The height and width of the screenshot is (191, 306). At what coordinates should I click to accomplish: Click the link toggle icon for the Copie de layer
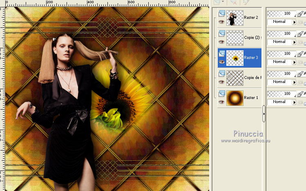tap(300, 74)
